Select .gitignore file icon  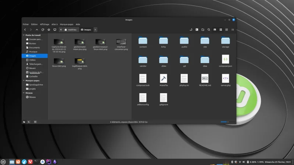(x=164, y=98)
